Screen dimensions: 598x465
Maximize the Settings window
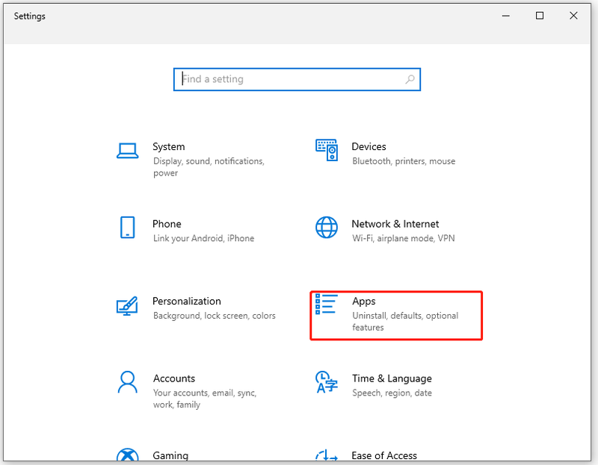540,16
